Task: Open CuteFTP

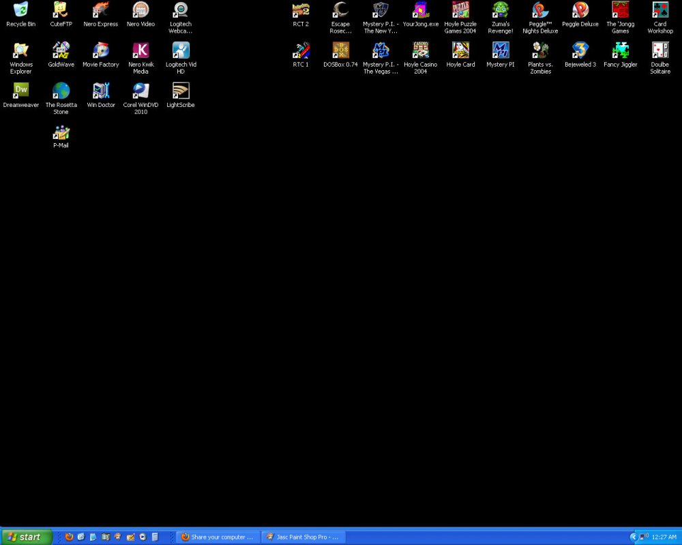Action: (x=61, y=10)
